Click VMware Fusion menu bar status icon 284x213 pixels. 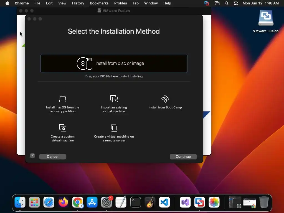tap(206, 3)
